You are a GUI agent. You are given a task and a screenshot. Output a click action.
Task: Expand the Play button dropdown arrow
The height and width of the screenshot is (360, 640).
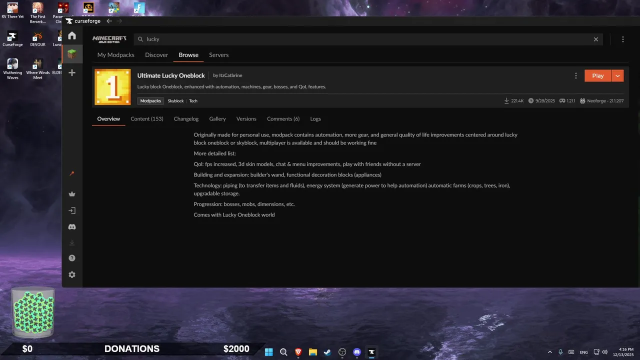(617, 75)
